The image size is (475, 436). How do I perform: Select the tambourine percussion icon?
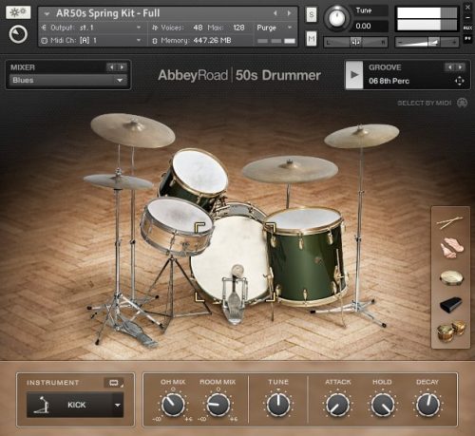451,277
